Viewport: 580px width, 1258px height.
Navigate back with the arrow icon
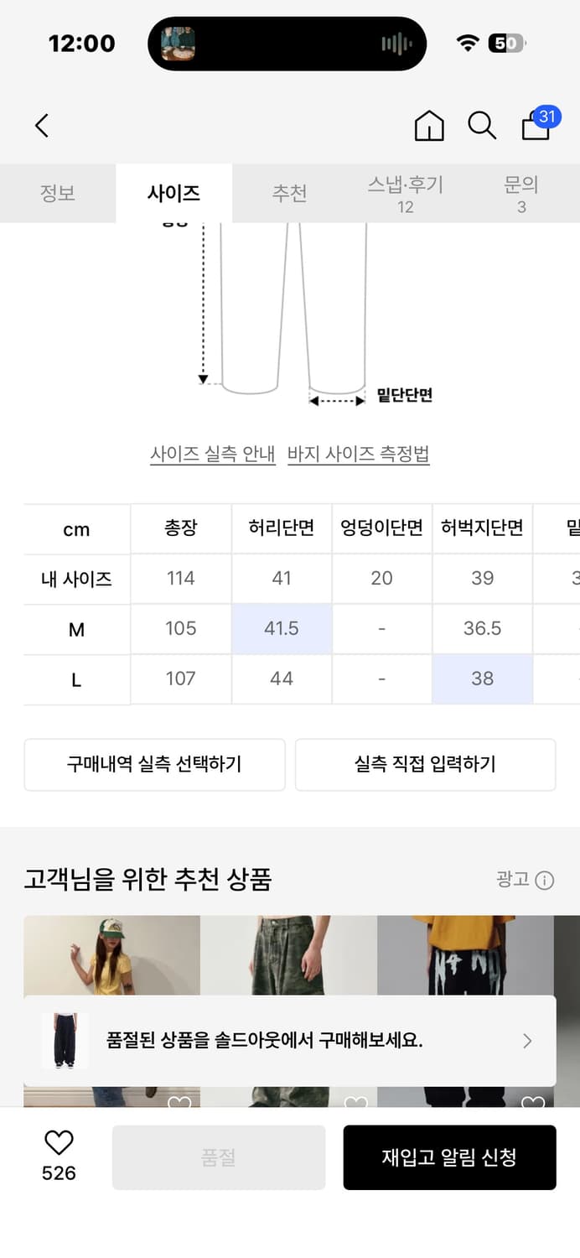click(41, 125)
